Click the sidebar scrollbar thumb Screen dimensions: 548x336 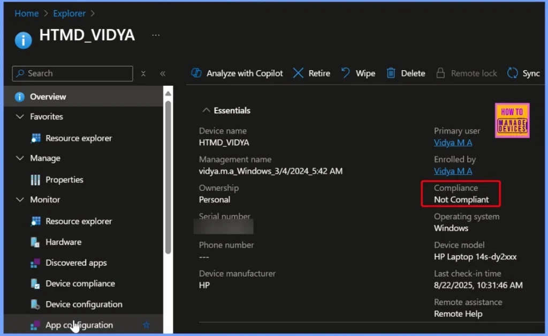coord(168,177)
